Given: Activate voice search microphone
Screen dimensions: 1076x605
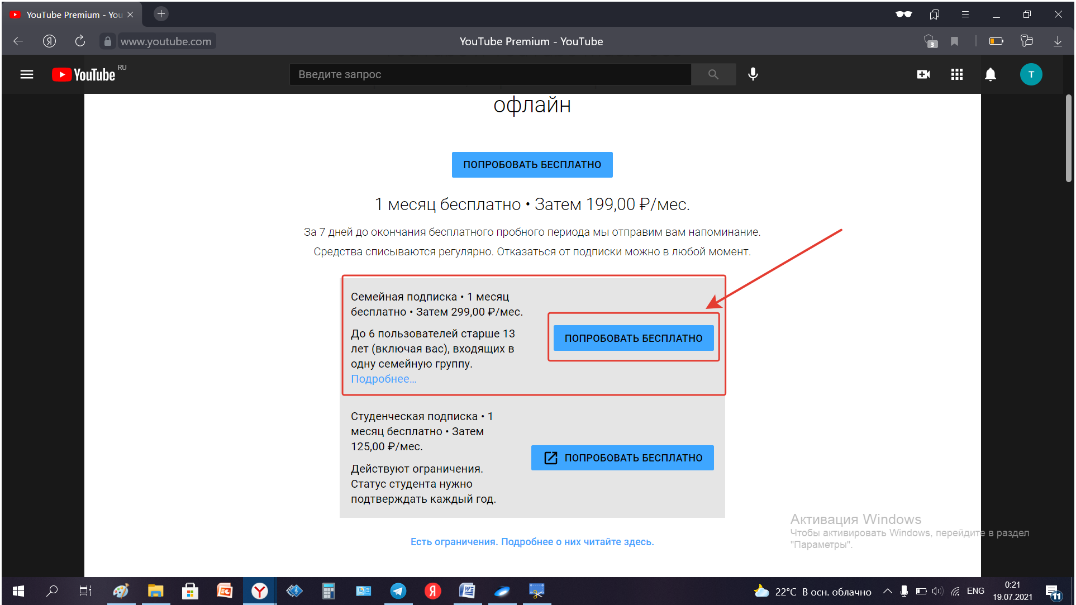Looking at the screenshot, I should 753,74.
